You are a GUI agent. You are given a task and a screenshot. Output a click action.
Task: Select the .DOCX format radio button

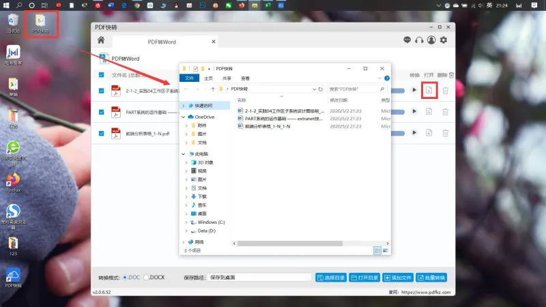tap(146, 278)
